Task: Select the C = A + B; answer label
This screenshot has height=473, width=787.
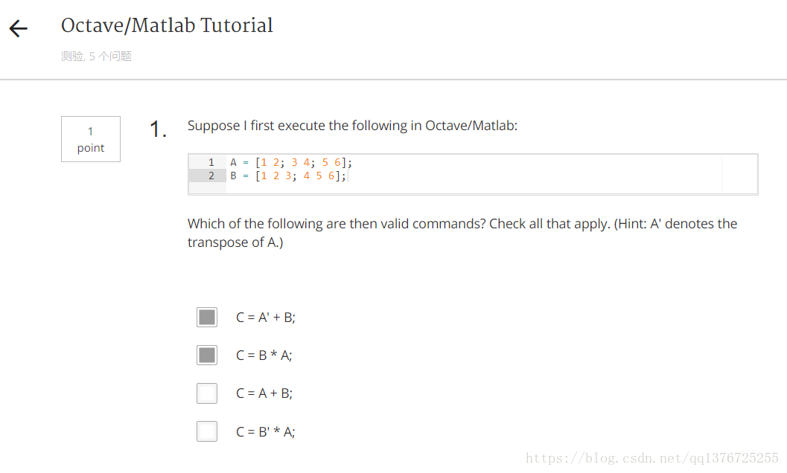Action: click(x=264, y=393)
